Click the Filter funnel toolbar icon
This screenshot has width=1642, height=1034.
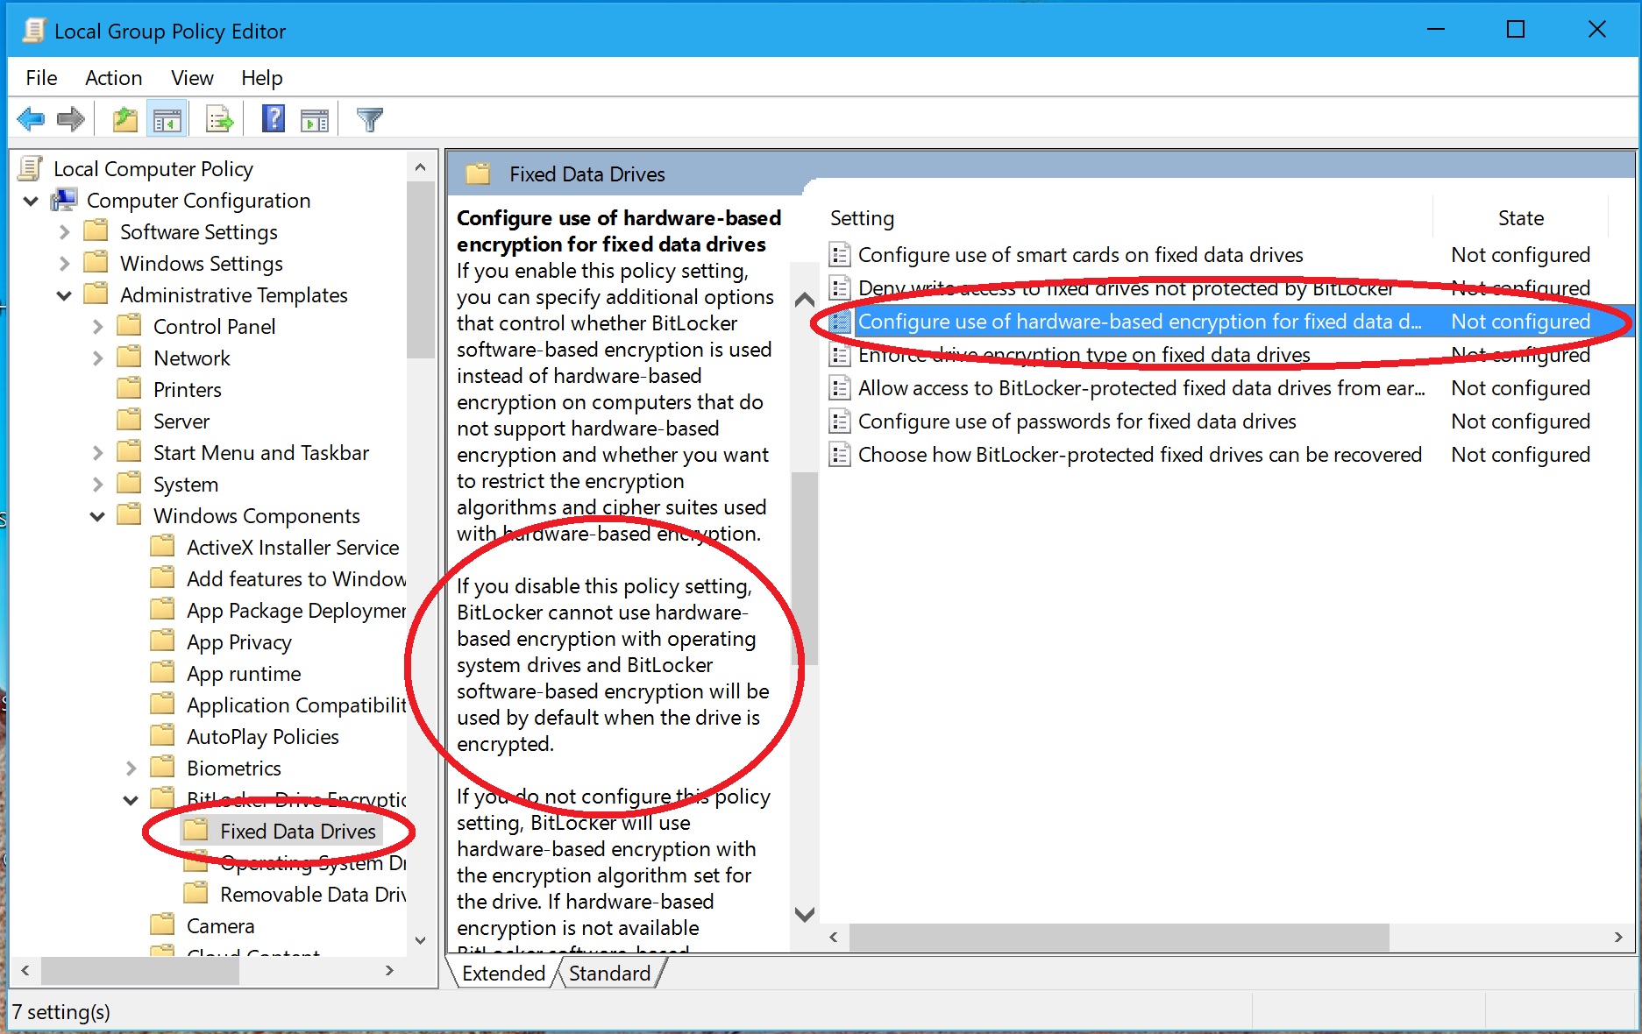coord(370,119)
